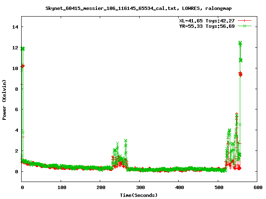Click the plot title Skynet_60415_messier_106 text

138,8
